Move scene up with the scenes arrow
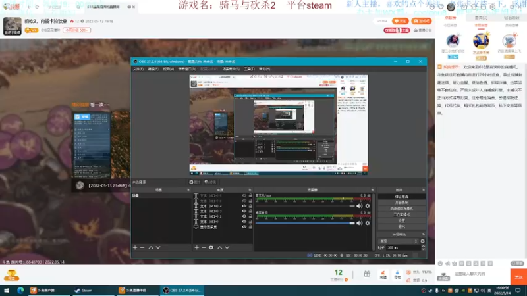Image resolution: width=527 pixels, height=296 pixels. click(151, 248)
